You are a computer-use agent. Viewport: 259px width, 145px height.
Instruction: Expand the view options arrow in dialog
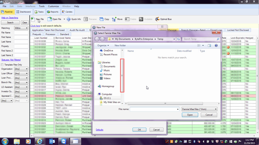pos(203,45)
